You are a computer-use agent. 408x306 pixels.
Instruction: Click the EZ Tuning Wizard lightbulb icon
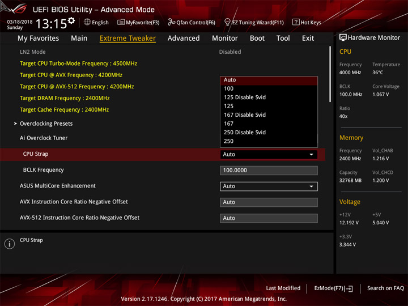227,22
